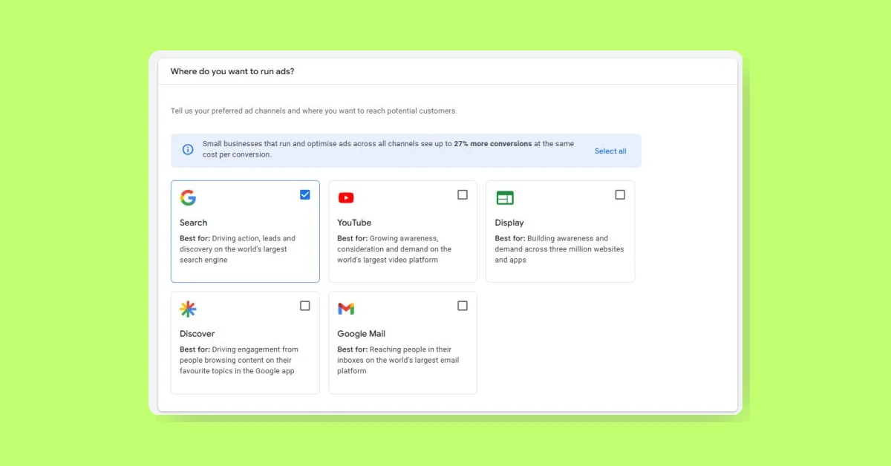Click Discover's "Driving engagement" description
The width and height of the screenshot is (891, 466).
coord(239,360)
